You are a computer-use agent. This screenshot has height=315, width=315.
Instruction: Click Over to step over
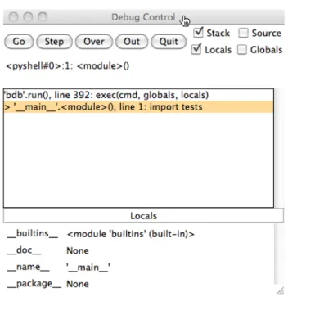click(94, 42)
